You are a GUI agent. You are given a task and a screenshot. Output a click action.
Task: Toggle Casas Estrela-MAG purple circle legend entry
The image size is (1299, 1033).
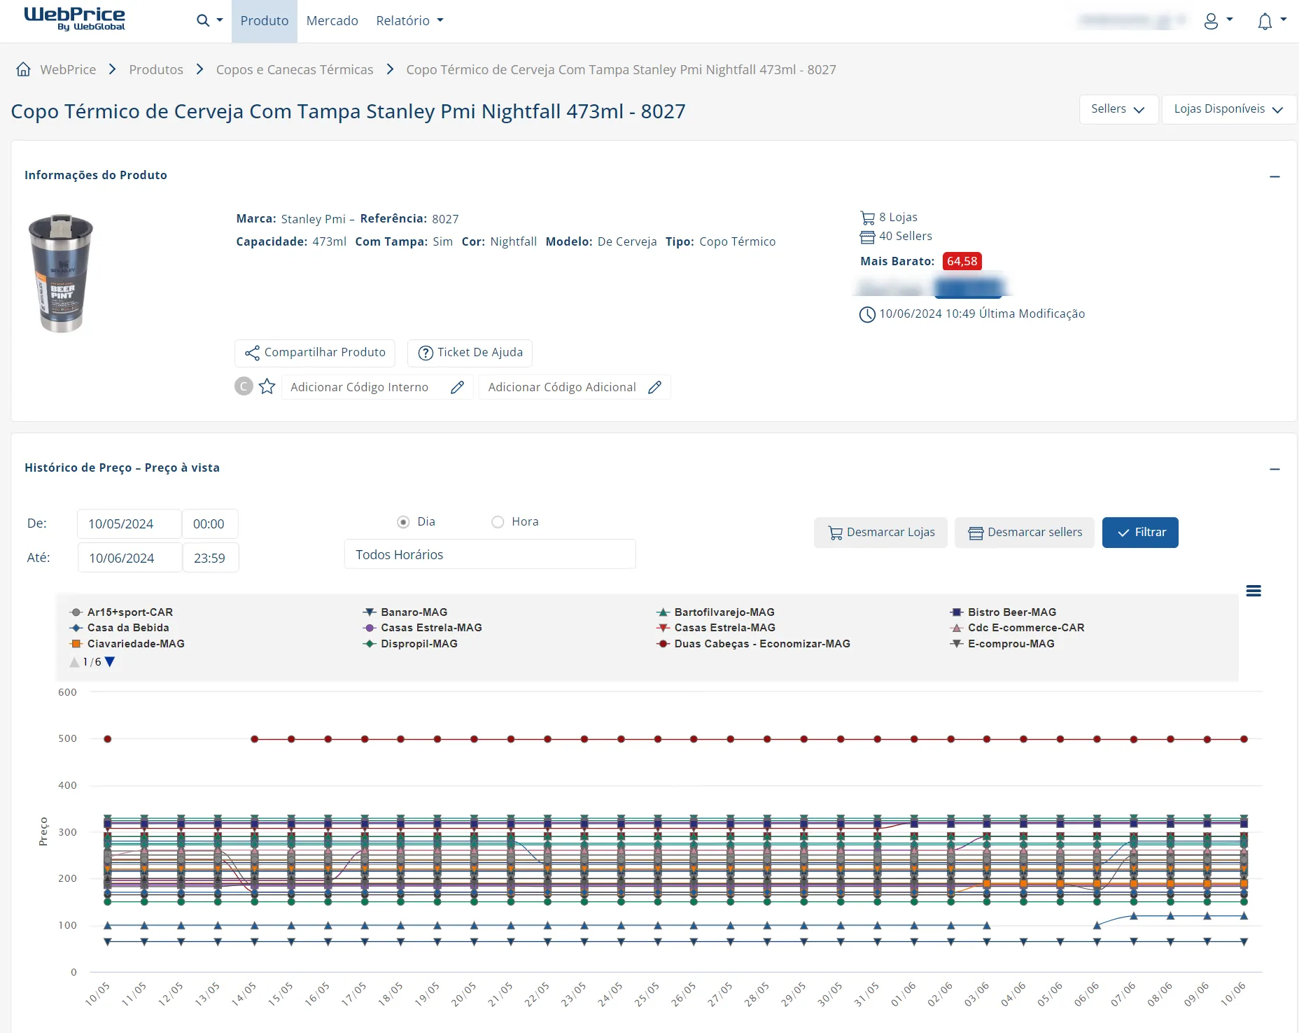[423, 628]
